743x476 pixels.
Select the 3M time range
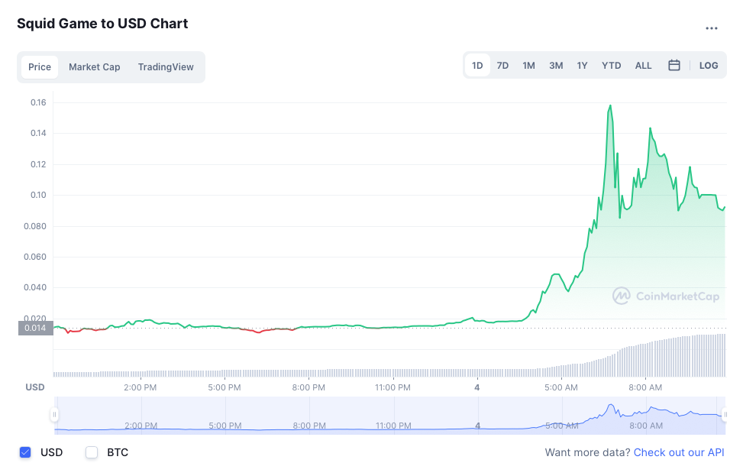point(556,66)
